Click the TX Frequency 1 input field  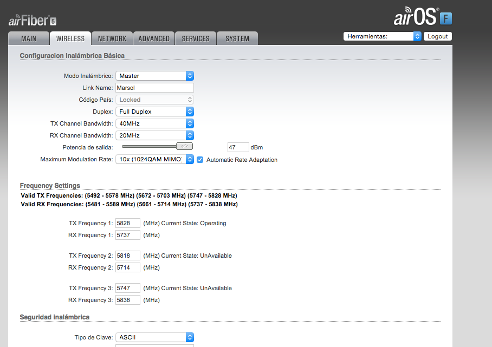point(128,222)
